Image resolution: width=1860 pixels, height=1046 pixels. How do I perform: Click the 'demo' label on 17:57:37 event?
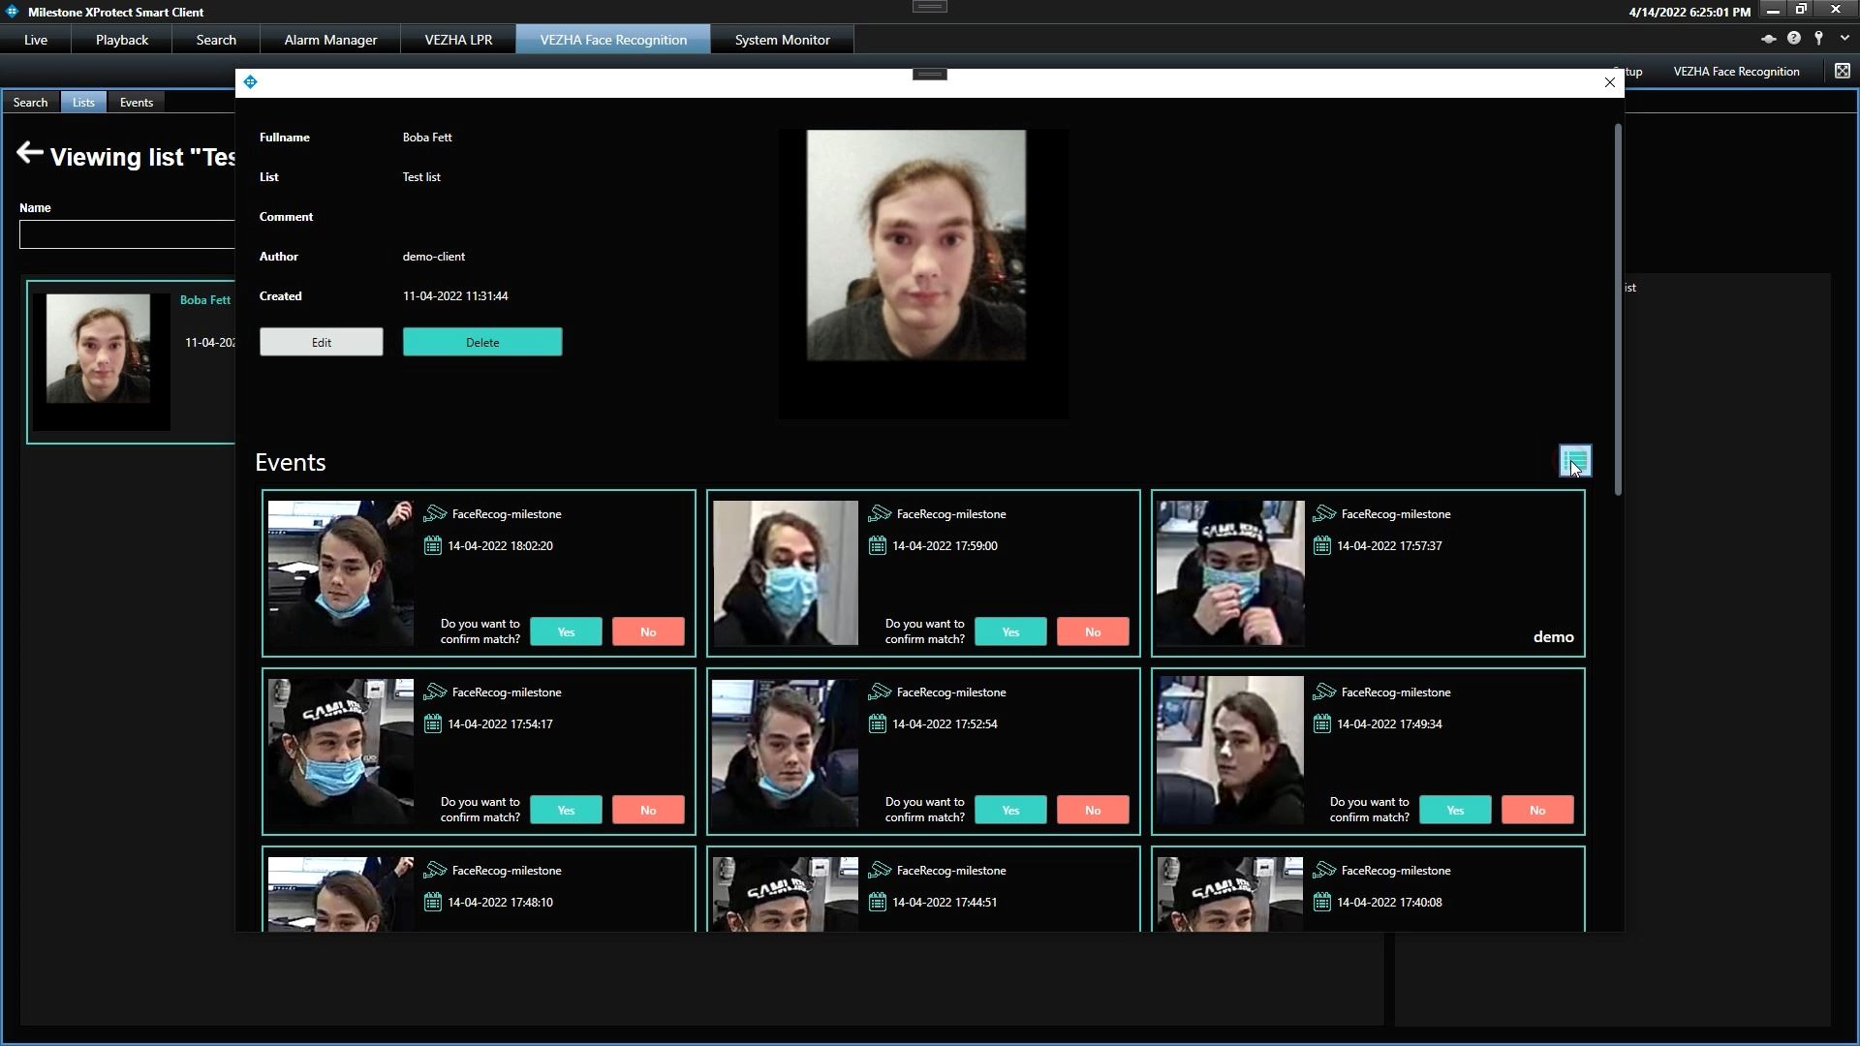(x=1553, y=636)
